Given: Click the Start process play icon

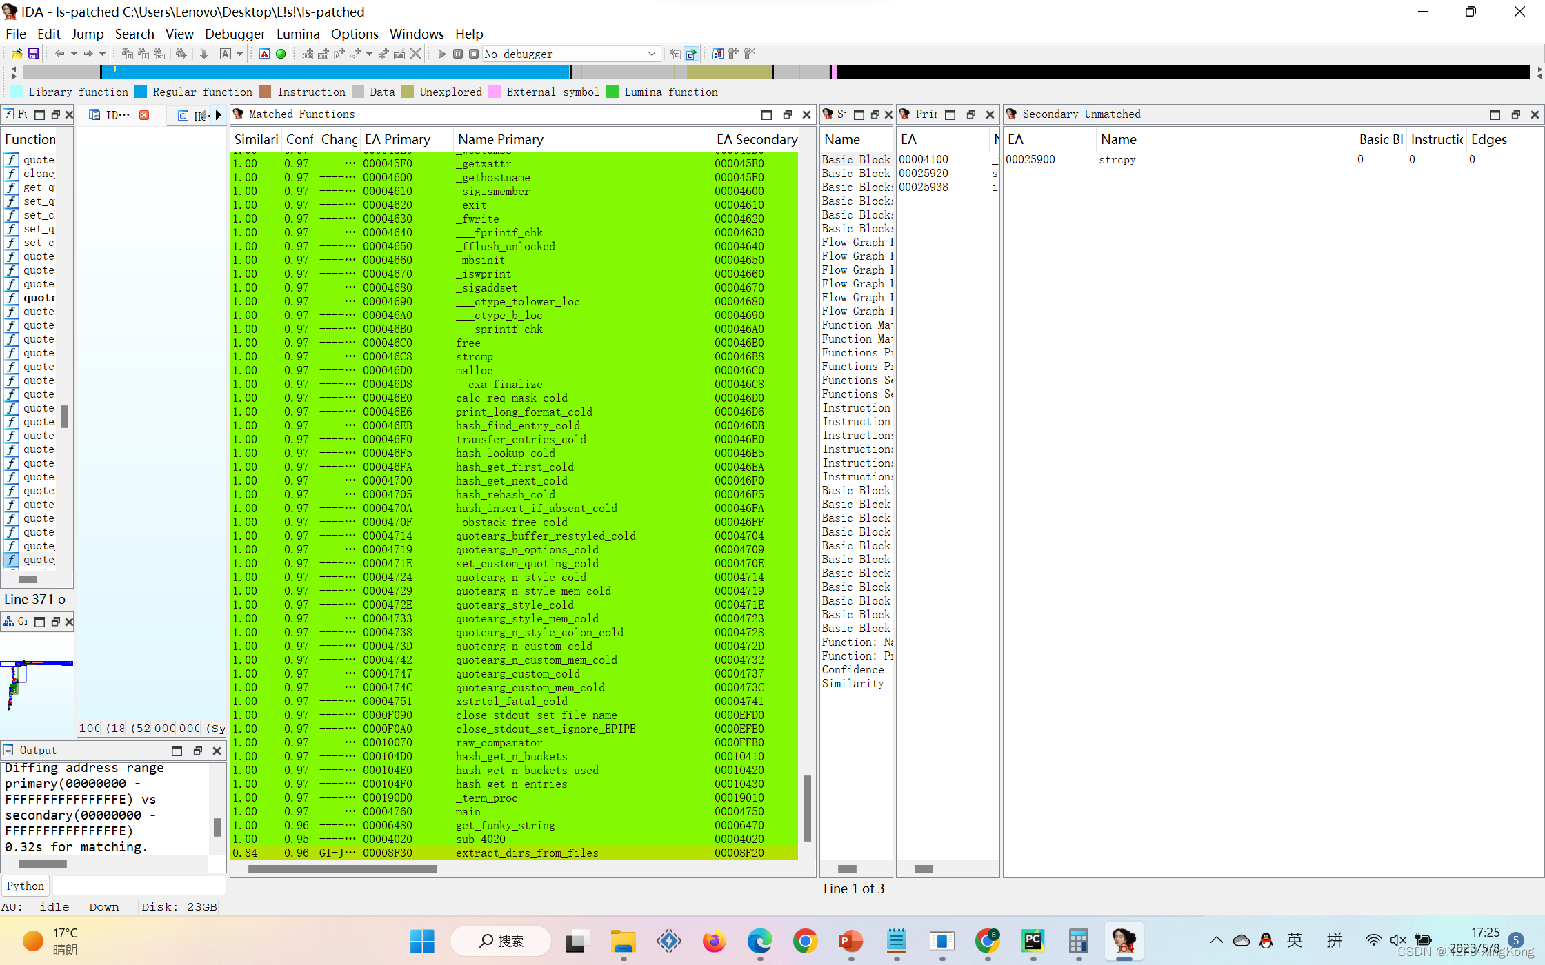Looking at the screenshot, I should [x=442, y=54].
